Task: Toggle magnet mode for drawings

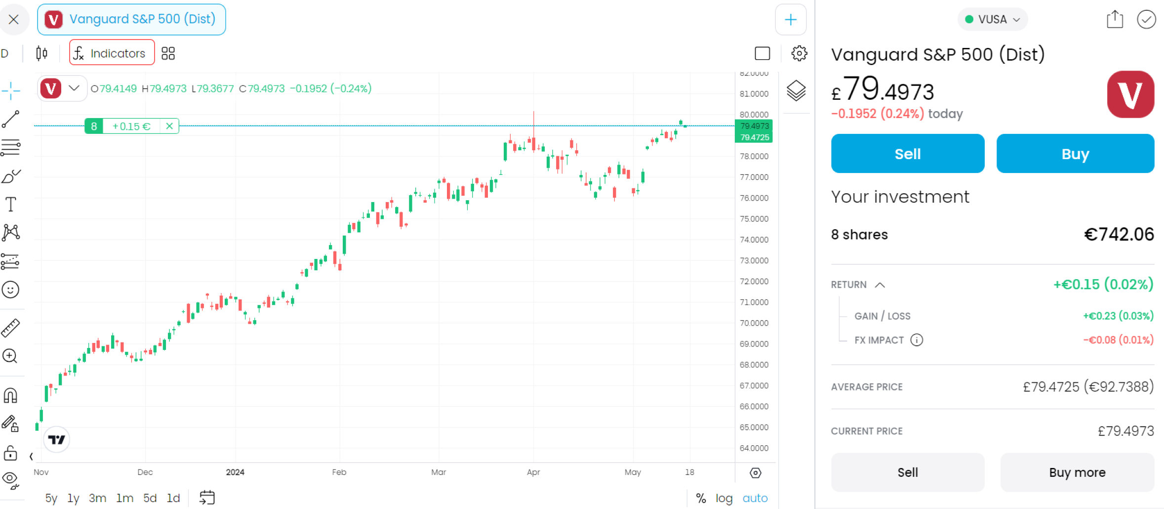Action: pyautogui.click(x=10, y=395)
